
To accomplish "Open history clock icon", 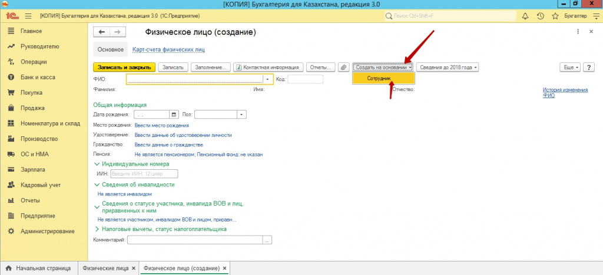I will (541, 16).
